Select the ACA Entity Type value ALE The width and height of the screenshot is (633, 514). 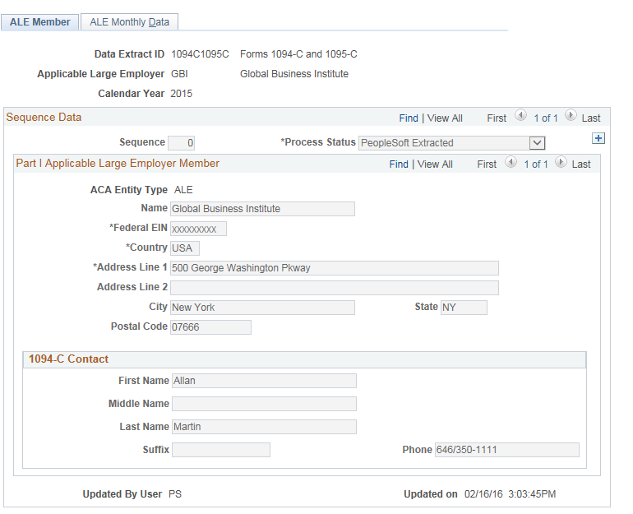click(x=183, y=190)
